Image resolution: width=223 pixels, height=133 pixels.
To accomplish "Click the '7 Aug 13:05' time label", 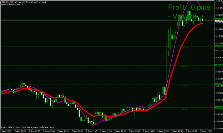I will click(120, 131).
